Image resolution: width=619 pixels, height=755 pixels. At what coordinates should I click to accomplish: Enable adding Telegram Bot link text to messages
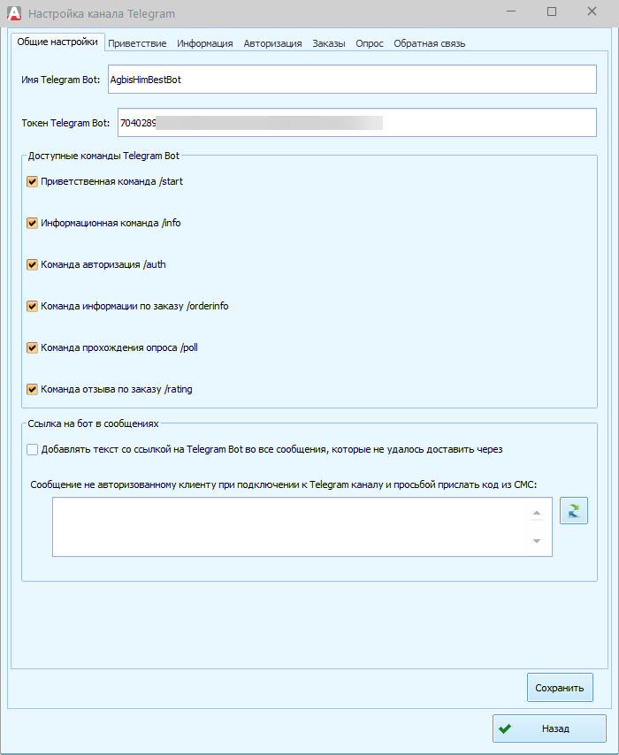33,449
